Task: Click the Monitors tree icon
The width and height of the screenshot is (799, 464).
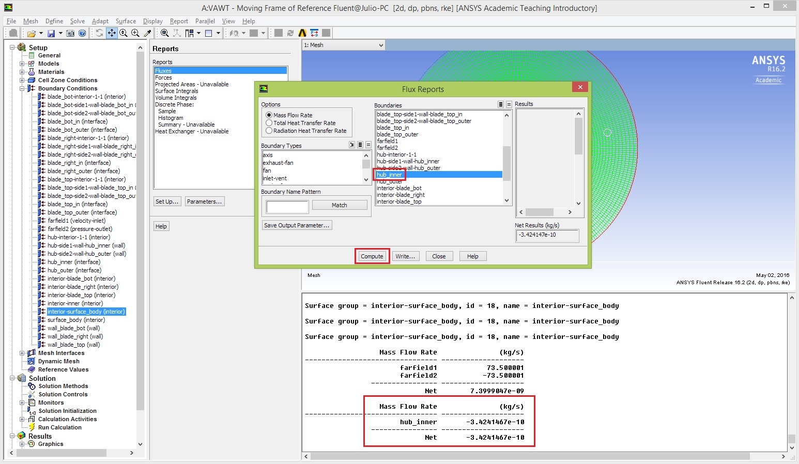Action: pyautogui.click(x=32, y=403)
